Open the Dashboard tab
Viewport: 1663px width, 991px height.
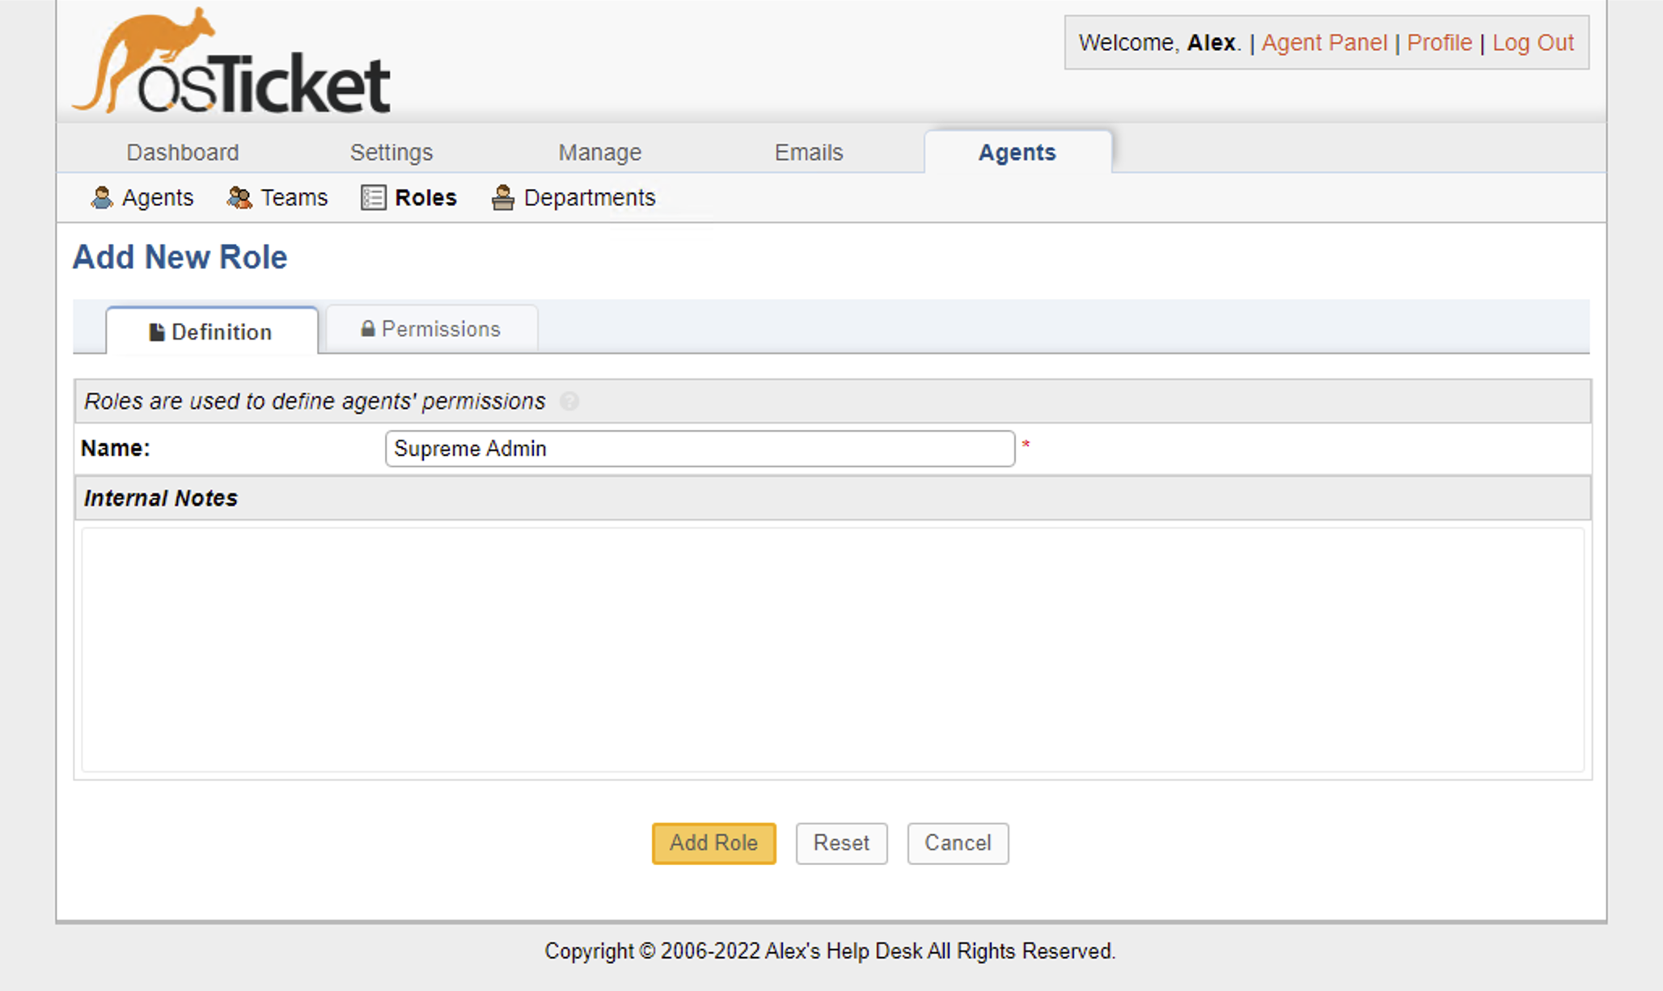coord(183,152)
